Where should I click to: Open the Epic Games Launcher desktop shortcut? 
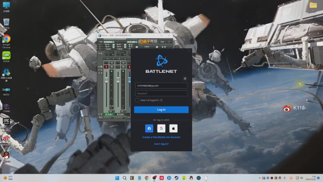(x=6, y=125)
